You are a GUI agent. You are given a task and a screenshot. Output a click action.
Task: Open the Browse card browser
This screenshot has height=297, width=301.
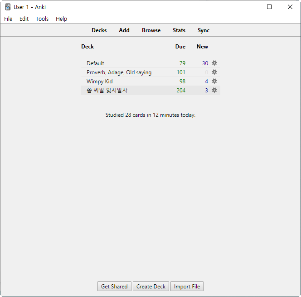(x=151, y=30)
